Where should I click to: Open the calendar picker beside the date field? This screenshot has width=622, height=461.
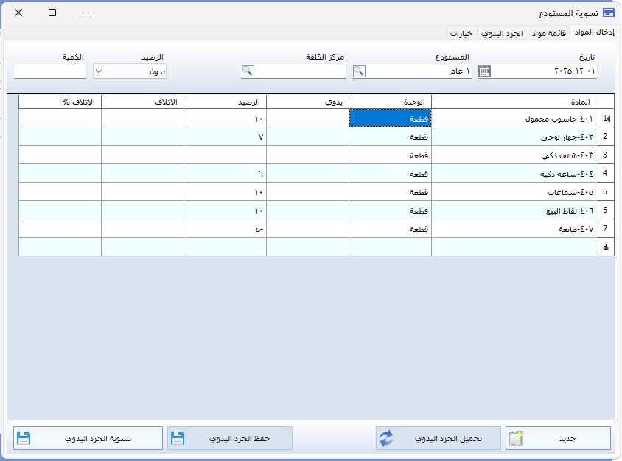click(x=484, y=71)
